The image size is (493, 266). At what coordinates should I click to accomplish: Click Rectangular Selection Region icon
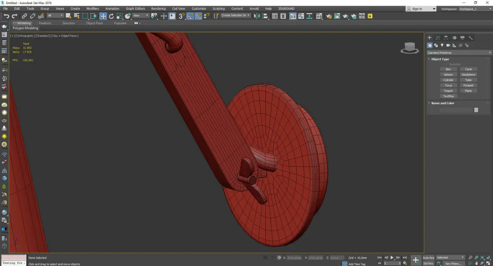click(x=85, y=16)
